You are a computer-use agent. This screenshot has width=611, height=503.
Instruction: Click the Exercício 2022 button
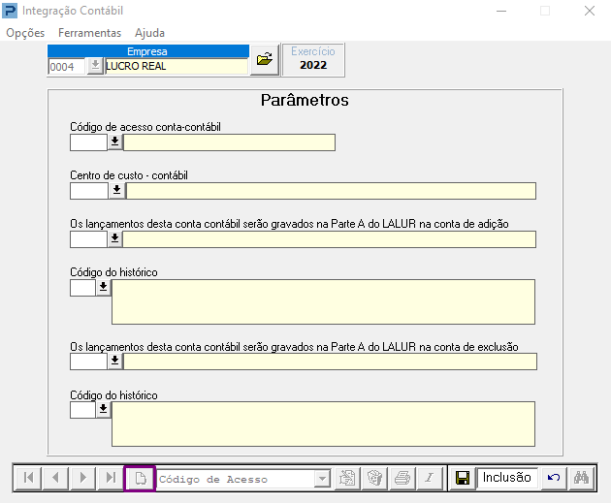coord(313,59)
